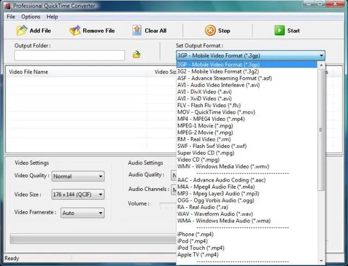Viewport: 348px width, 266px height.
Task: Open the File menu
Action: pyautogui.click(x=11, y=17)
